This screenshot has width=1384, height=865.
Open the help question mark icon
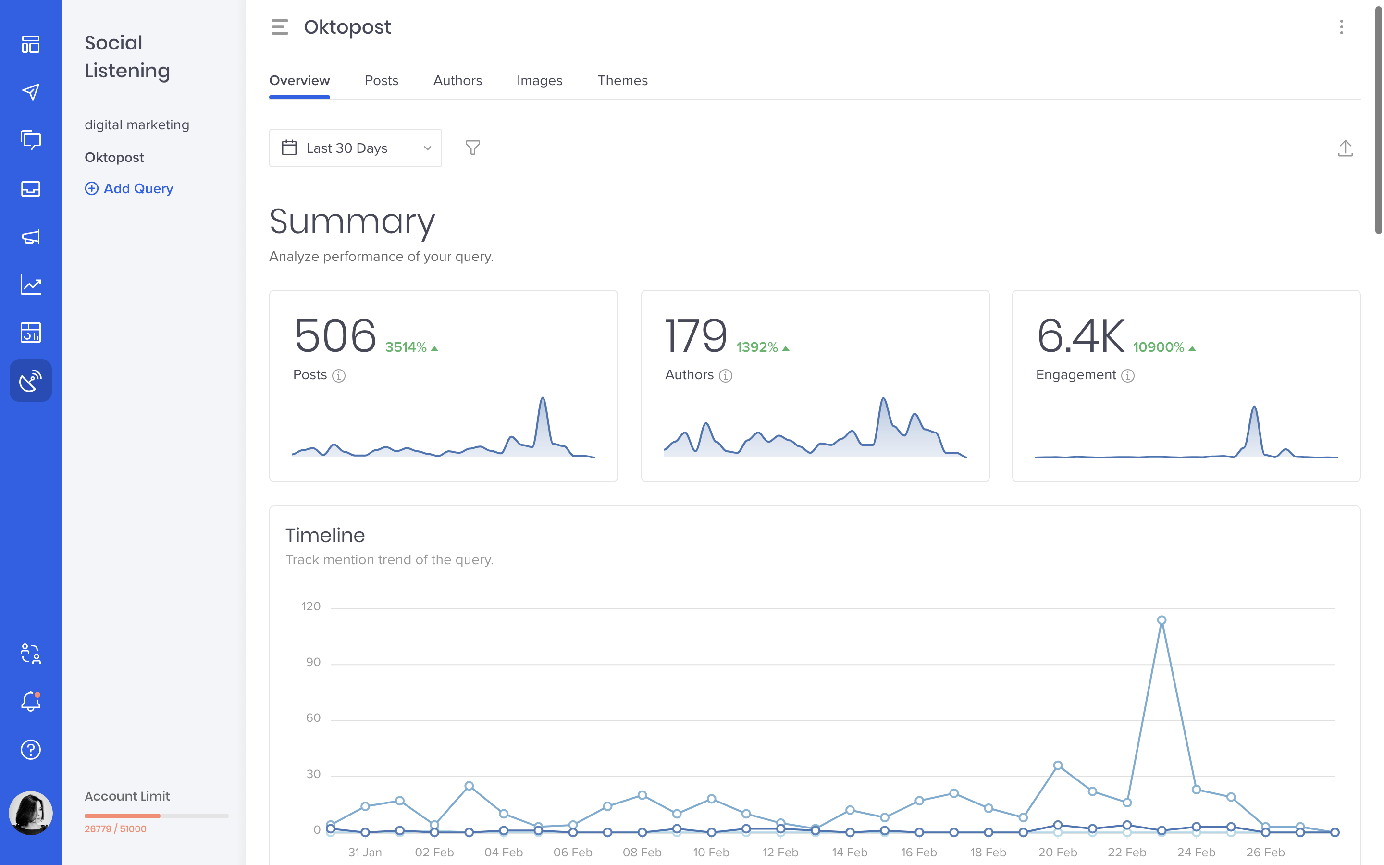(x=30, y=750)
